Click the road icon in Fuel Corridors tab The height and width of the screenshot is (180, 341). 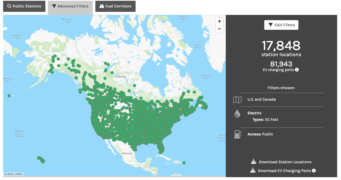click(x=102, y=6)
